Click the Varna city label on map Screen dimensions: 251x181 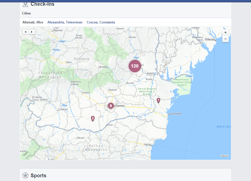[x=147, y=144]
